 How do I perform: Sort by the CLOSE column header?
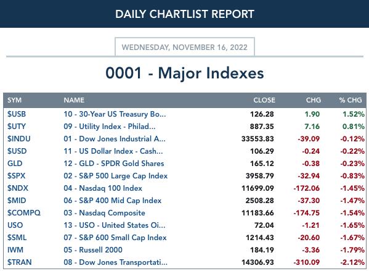(x=264, y=100)
